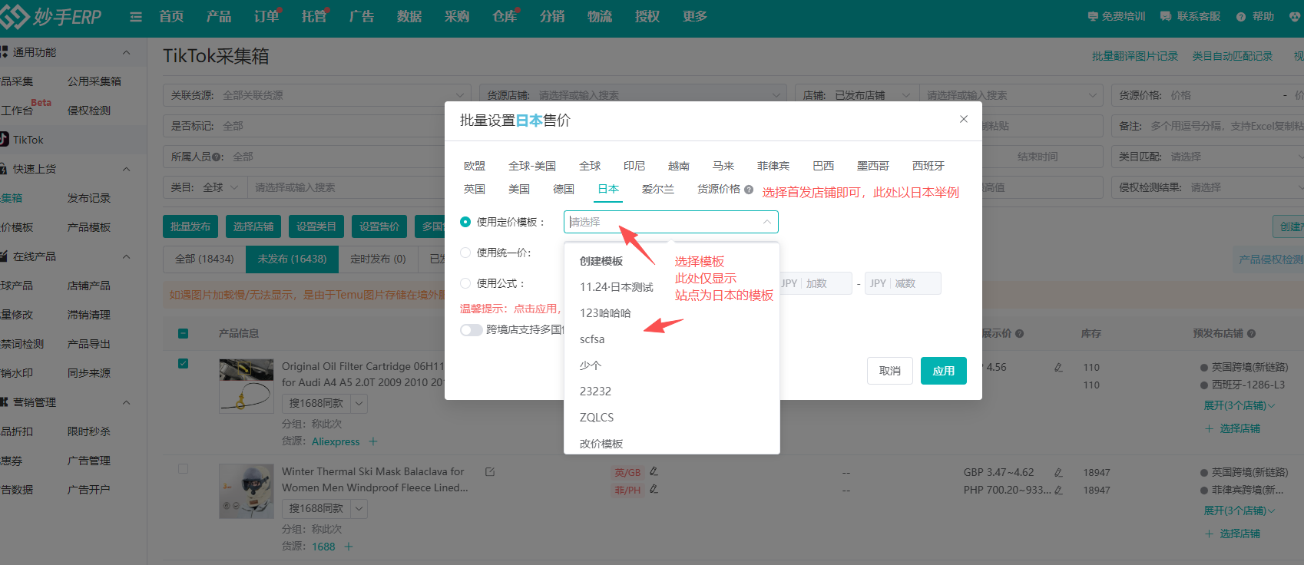Screen dimensions: 1304x565
Task: Click edit pencil icon beside 菲/PH tag
Action: coord(654,489)
